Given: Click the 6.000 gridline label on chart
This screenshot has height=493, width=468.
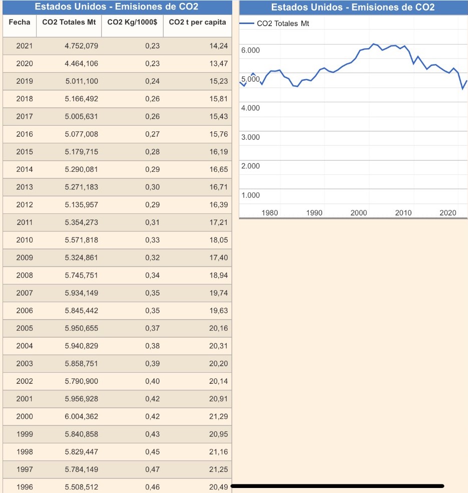Looking at the screenshot, I should (x=250, y=51).
